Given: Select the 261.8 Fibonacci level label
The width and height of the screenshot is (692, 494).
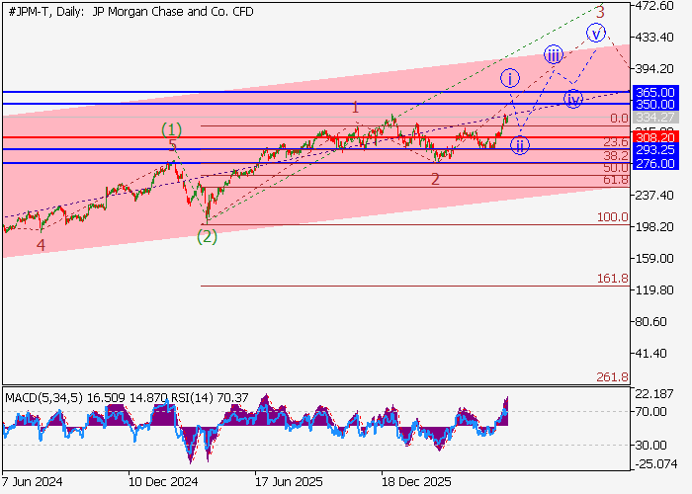Looking at the screenshot, I should coord(613,377).
